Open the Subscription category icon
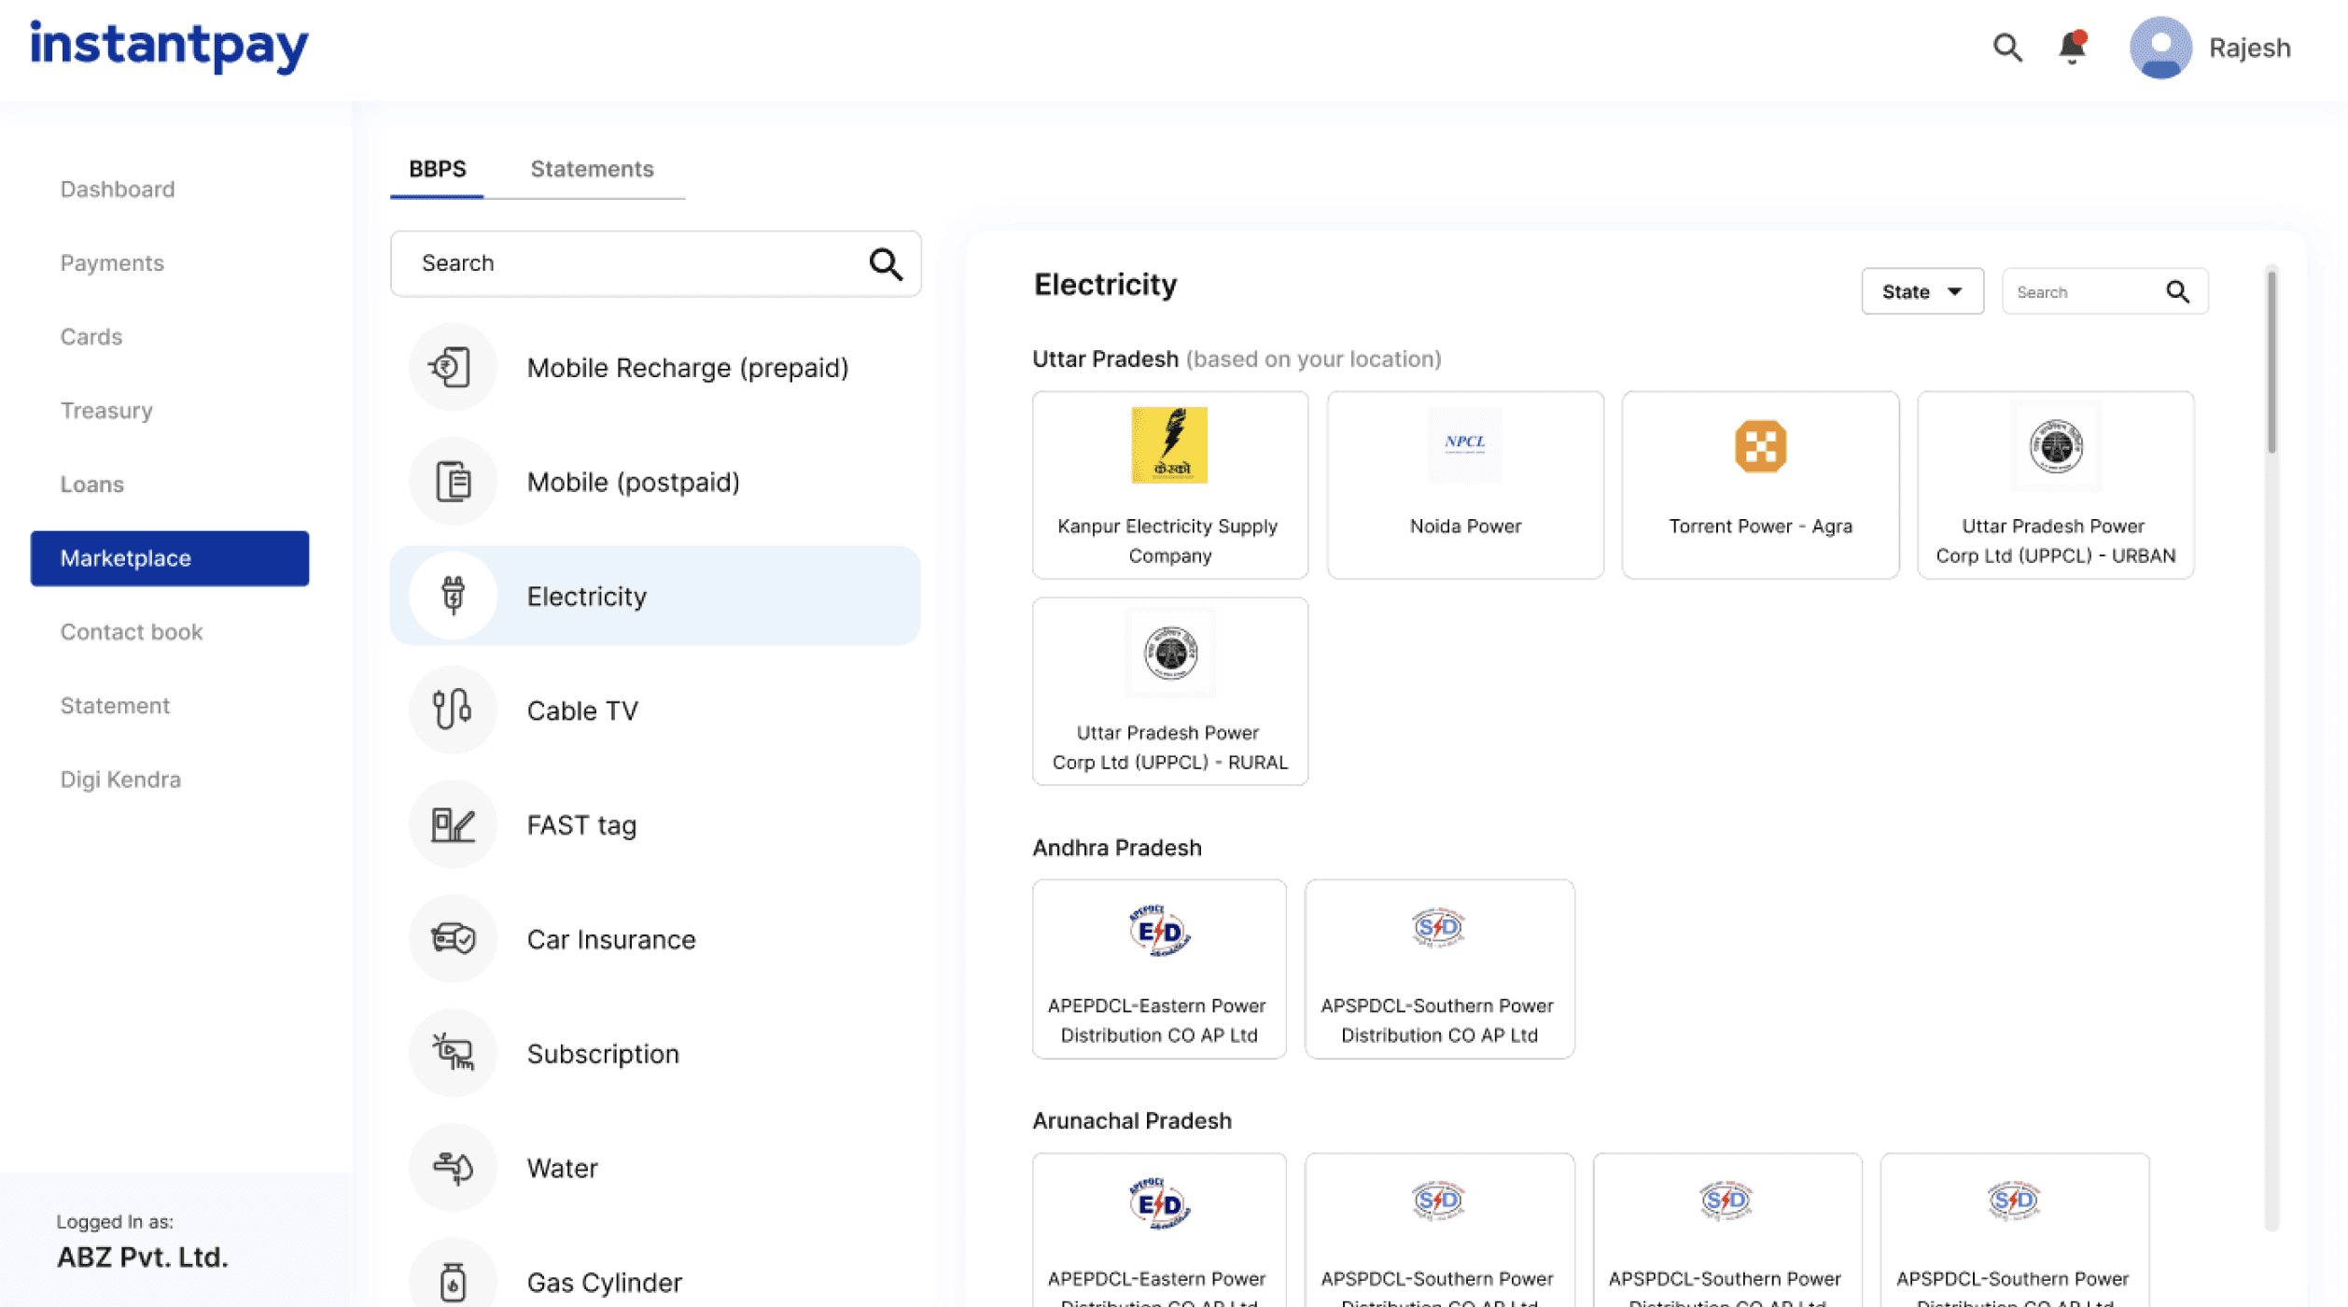The height and width of the screenshot is (1307, 2348). [x=453, y=1053]
